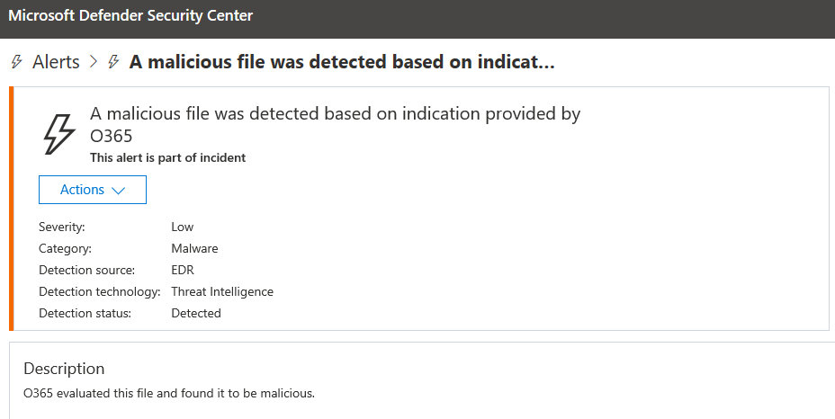Go back to the Alerts breadcrumb page
Image resolution: width=835 pixels, height=419 pixels.
tap(56, 62)
